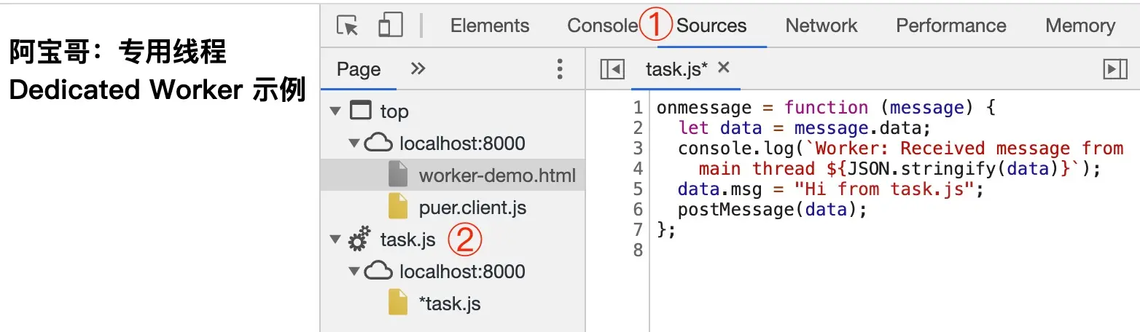Select localhost:8000 label under task.js worker

click(462, 272)
